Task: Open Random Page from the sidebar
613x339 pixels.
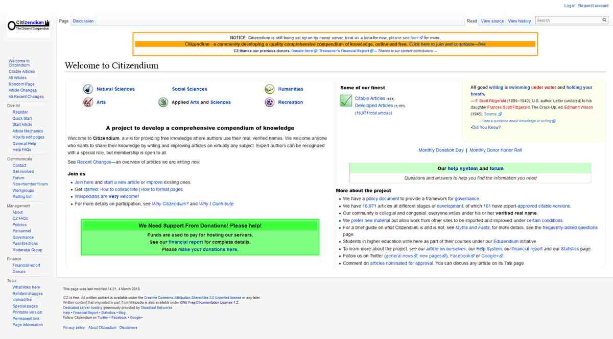Action: click(21, 84)
